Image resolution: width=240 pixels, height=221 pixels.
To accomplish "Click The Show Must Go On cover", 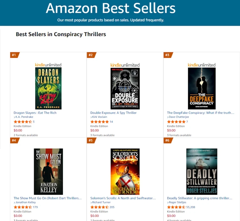I will point(48,171).
